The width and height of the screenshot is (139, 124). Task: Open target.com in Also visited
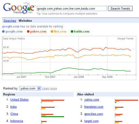91,121
